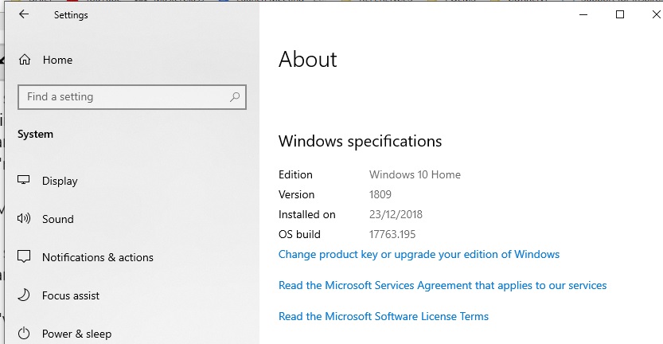Click the Windows specifications heading
663x344 pixels.
coord(360,141)
